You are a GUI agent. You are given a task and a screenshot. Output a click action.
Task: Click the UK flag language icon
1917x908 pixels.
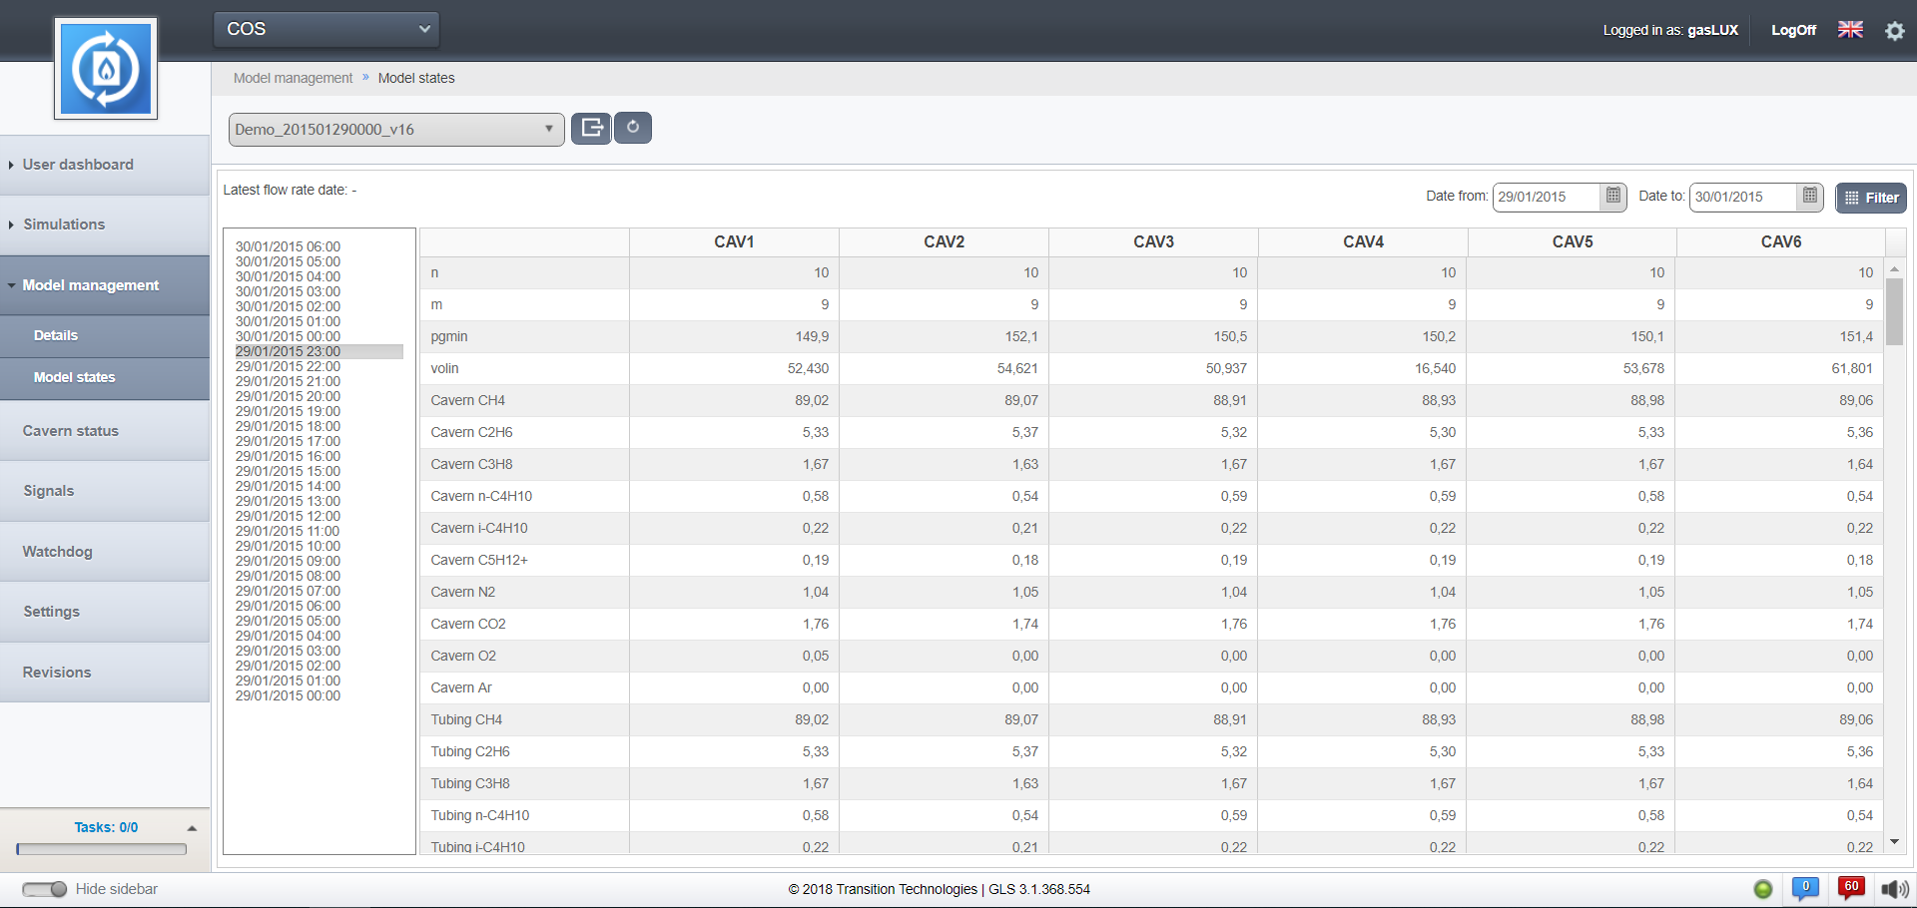click(x=1850, y=30)
